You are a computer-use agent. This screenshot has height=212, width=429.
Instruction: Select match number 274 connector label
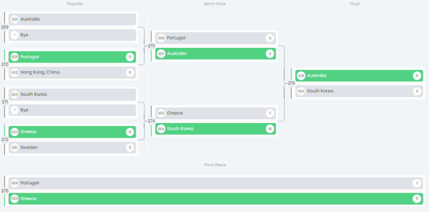pos(151,121)
